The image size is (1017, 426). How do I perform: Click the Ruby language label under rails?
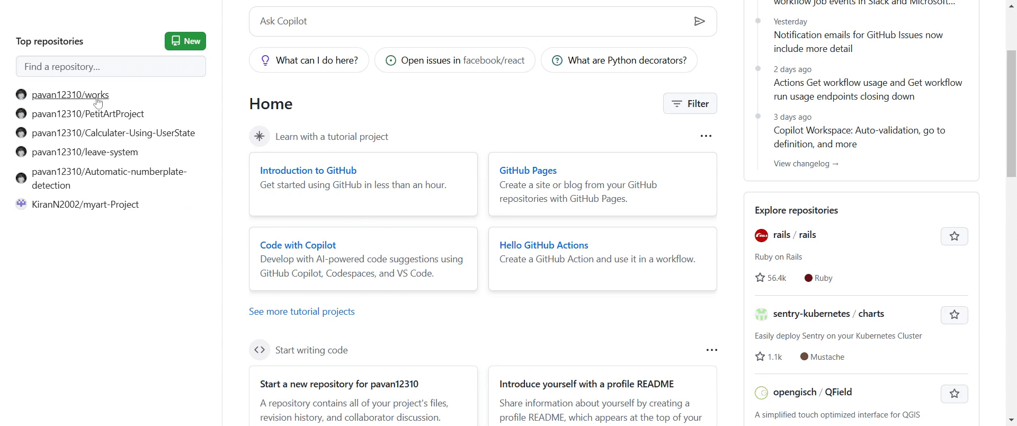(818, 278)
